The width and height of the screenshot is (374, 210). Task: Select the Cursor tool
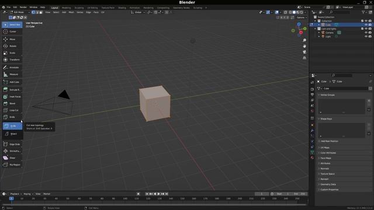point(12,32)
